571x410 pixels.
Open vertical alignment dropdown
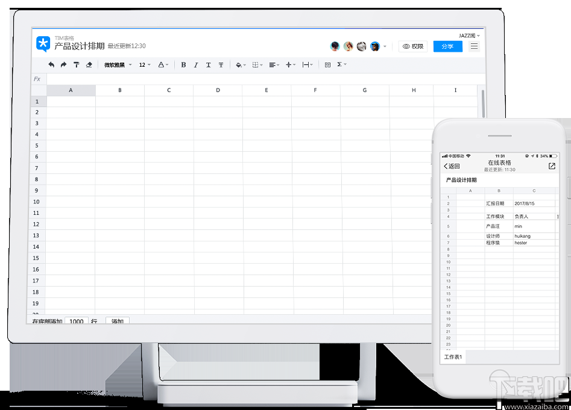(291, 64)
